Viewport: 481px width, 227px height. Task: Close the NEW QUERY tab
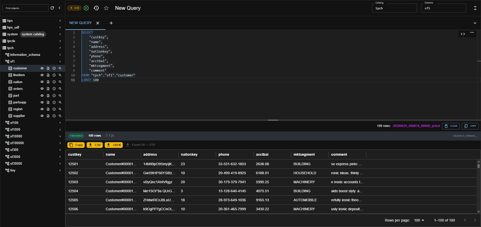98,23
